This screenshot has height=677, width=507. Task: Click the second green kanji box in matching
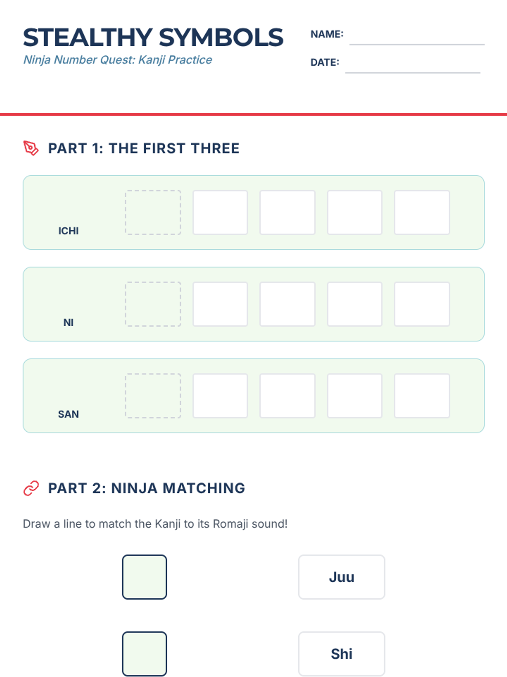point(144,654)
